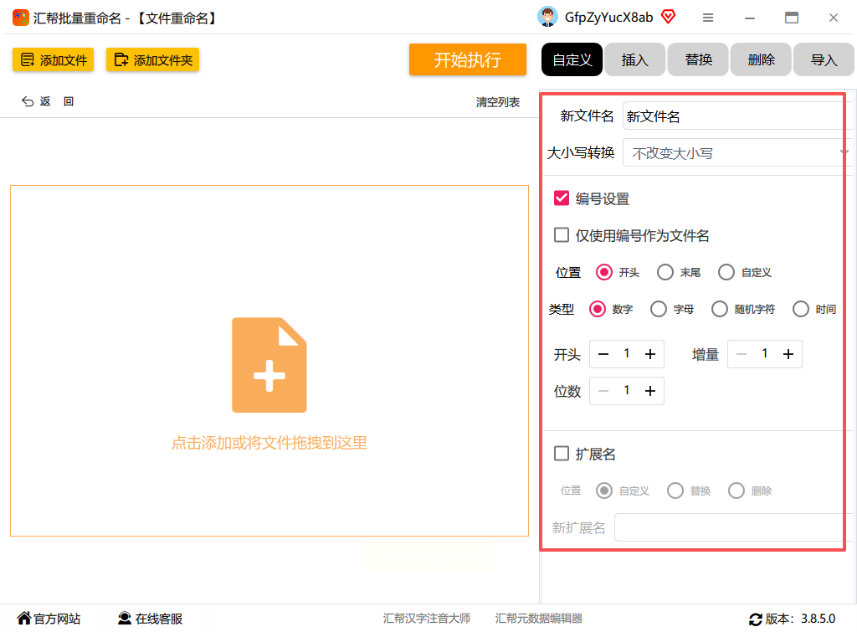
Task: Click the username GfpZyYucX8ab
Action: 609,18
